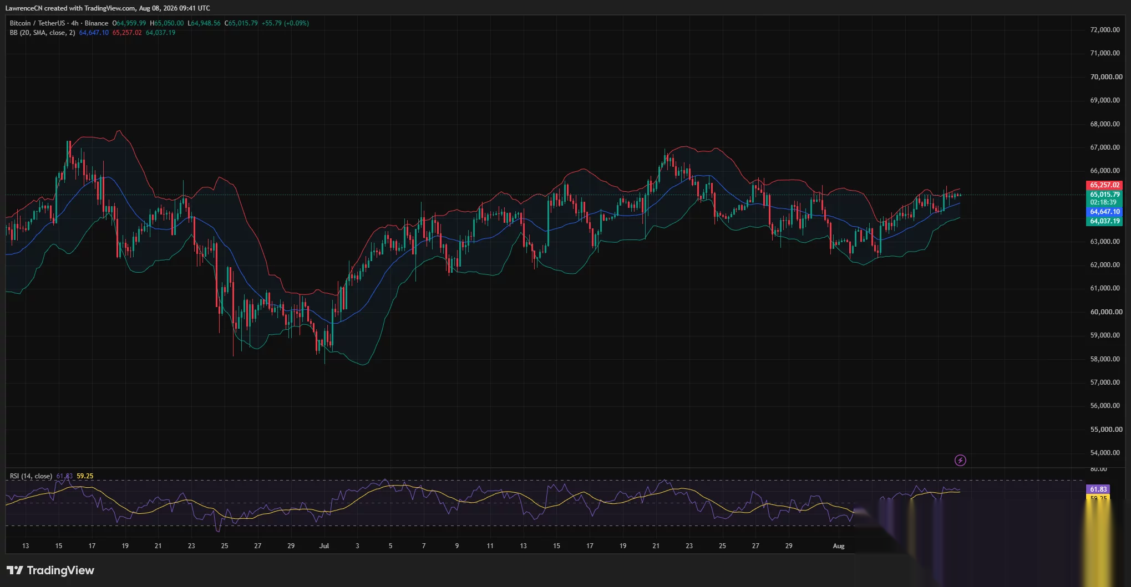This screenshot has height=587, width=1131.
Task: Click the red 65,257.02 price axis tag
Action: tap(1104, 185)
